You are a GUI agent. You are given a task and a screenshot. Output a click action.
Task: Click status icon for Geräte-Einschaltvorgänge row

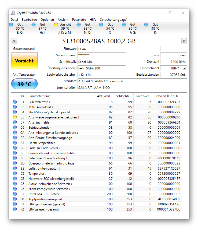tap(15, 138)
